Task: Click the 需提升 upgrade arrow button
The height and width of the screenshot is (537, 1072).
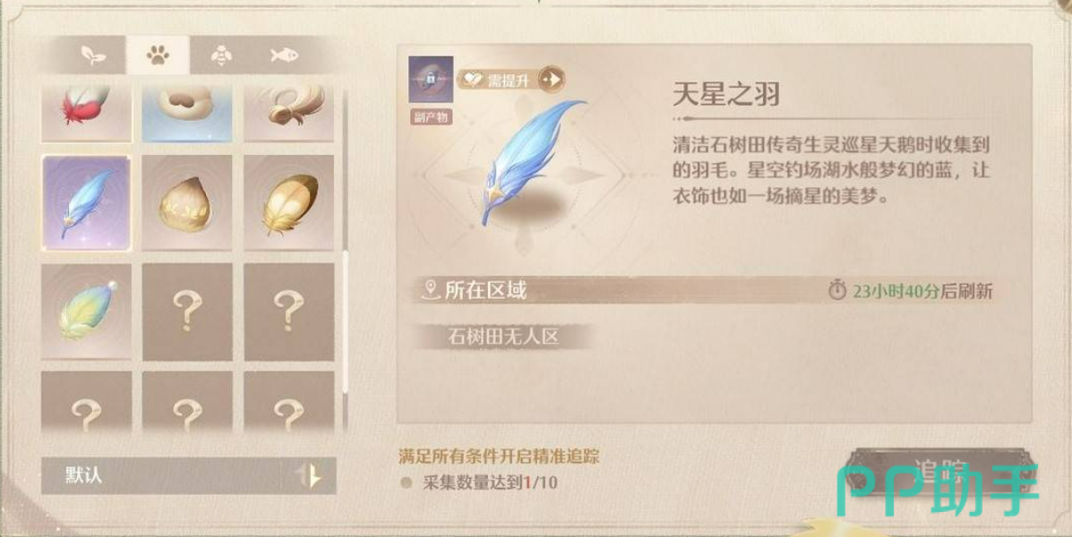Action: (552, 80)
